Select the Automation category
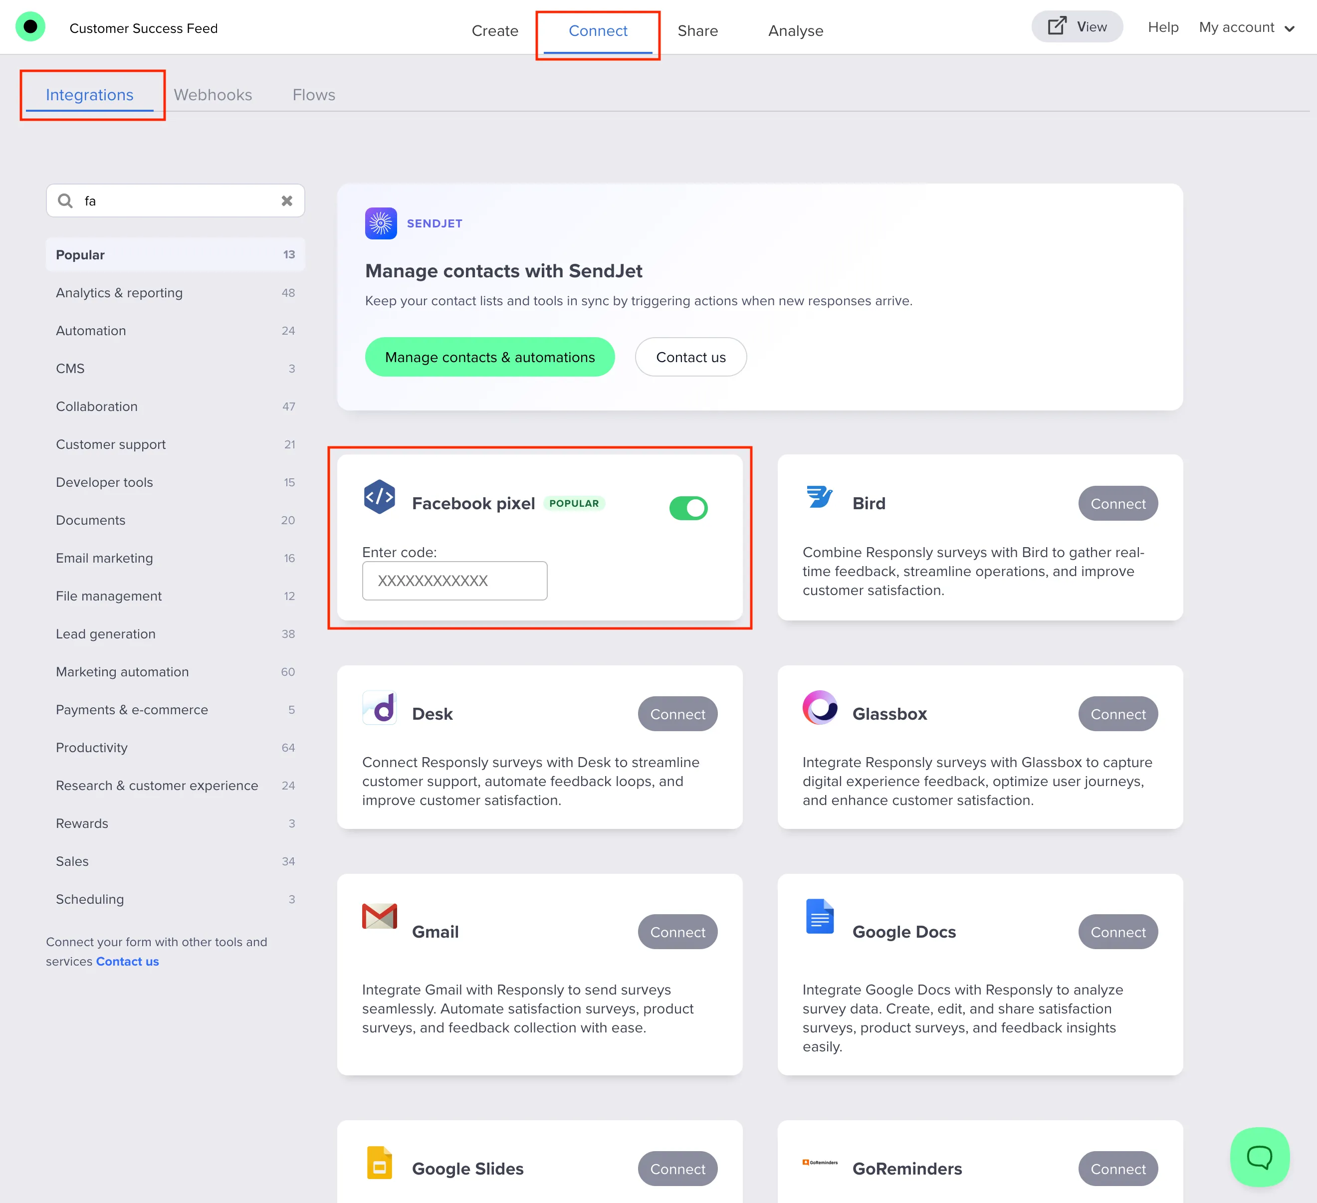This screenshot has width=1317, height=1203. pyautogui.click(x=175, y=331)
